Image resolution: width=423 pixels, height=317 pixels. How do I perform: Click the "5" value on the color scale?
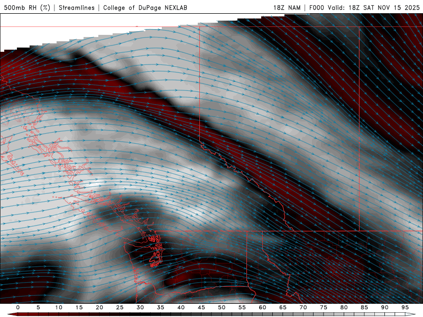(38, 307)
